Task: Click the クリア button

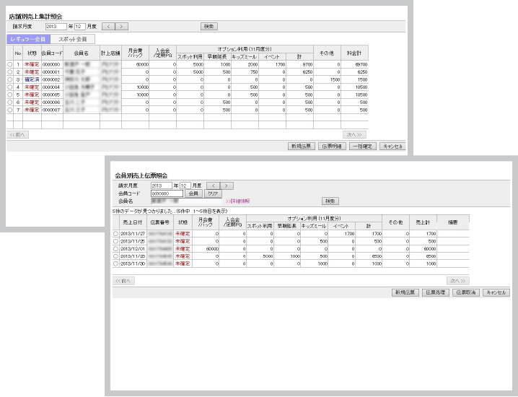Action: (x=213, y=193)
